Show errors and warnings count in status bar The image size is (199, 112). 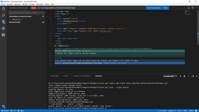(21, 111)
